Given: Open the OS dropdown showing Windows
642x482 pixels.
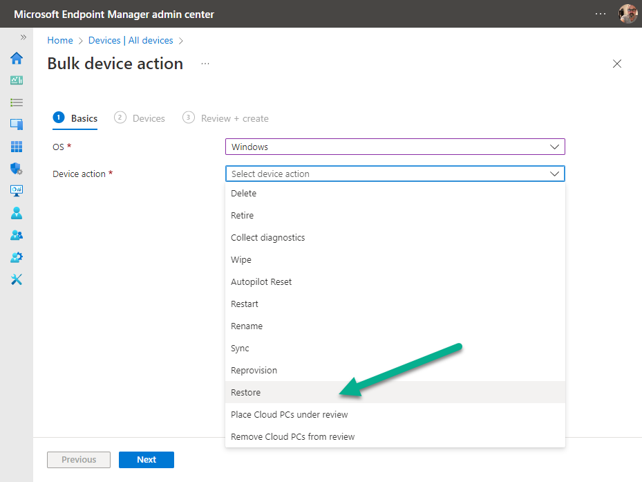Looking at the screenshot, I should pyautogui.click(x=395, y=147).
